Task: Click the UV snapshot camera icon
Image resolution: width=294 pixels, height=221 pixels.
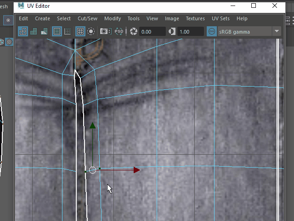Action: click(105, 31)
